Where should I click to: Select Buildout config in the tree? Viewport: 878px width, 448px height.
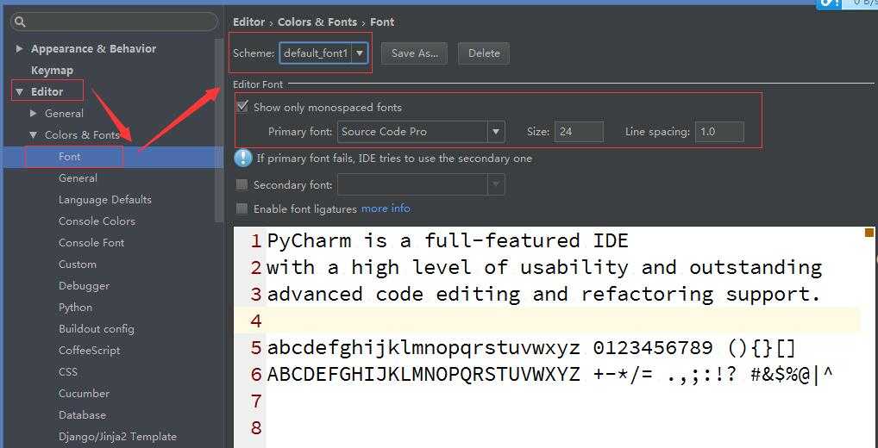click(x=97, y=329)
